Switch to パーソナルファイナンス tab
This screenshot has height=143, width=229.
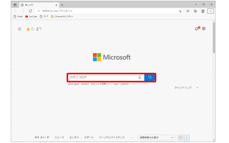112,137
